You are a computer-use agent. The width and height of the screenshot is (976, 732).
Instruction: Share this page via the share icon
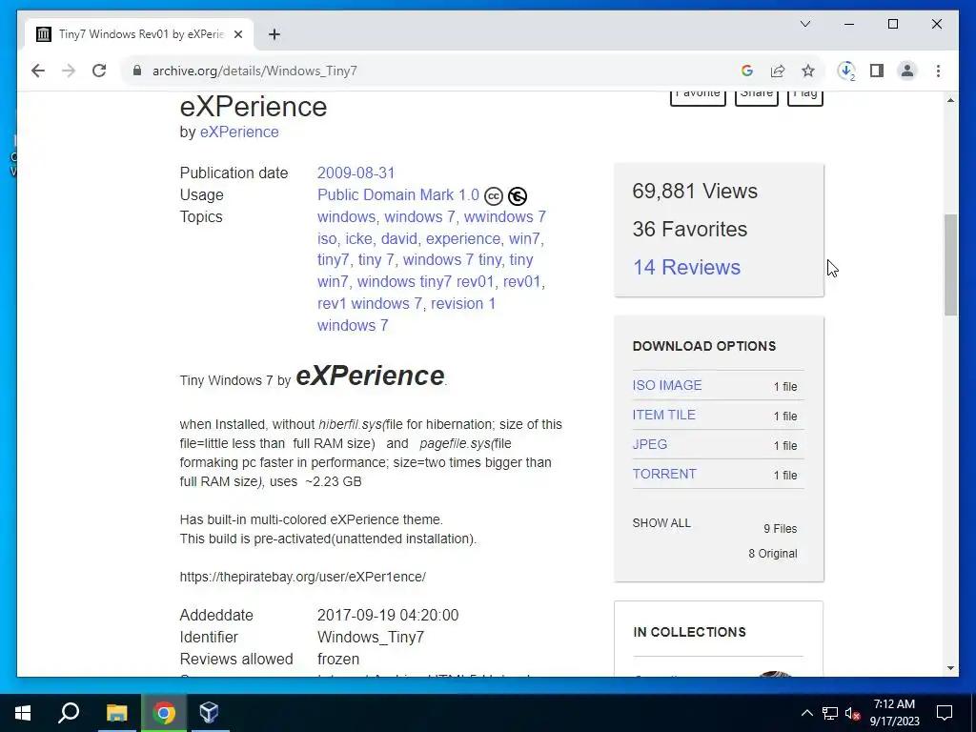778,71
